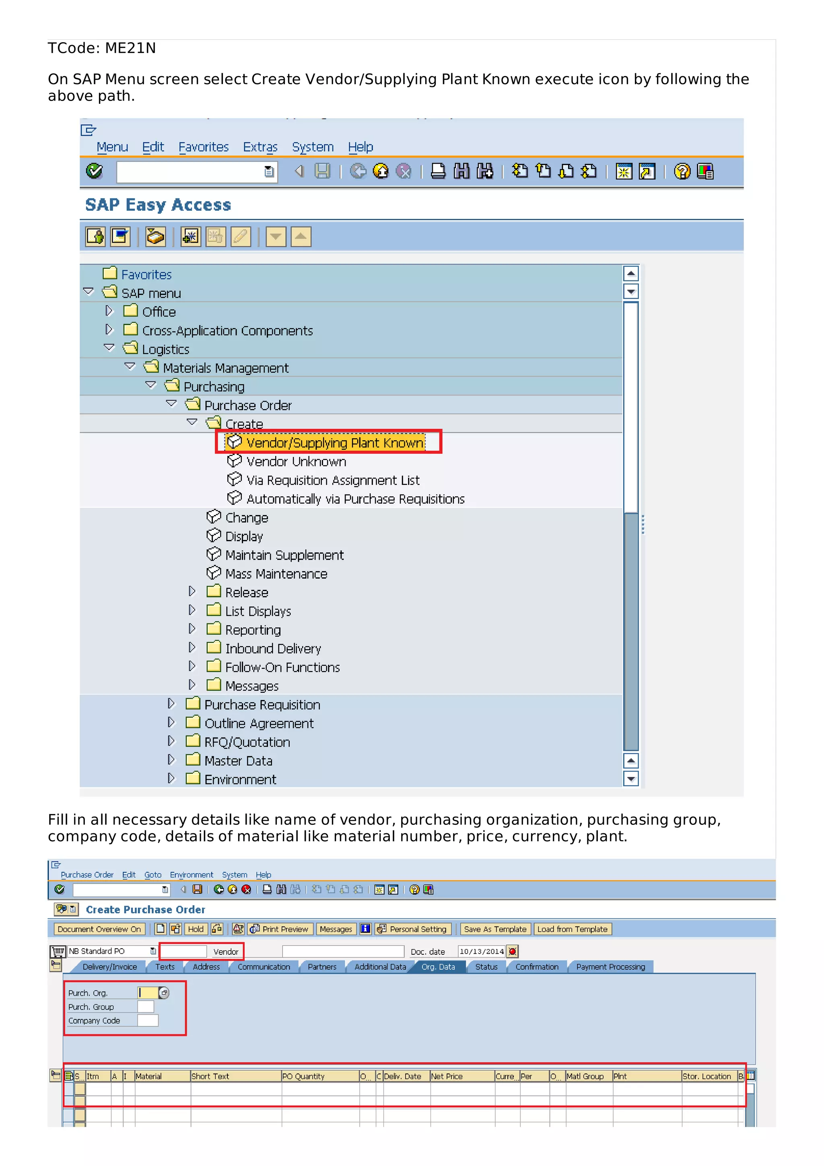Open the Extras menu
The width and height of the screenshot is (824, 1166).
[260, 147]
